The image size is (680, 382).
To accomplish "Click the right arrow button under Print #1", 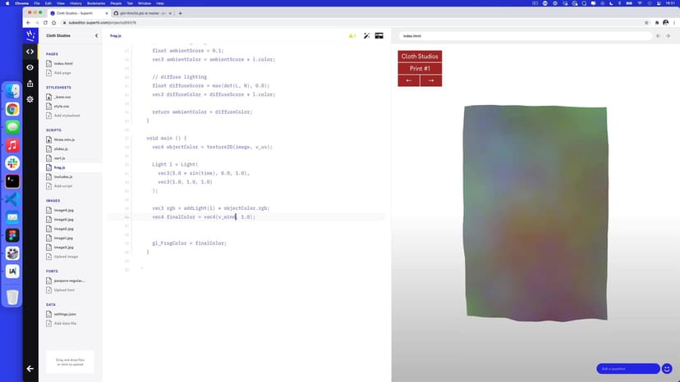I will (430, 80).
